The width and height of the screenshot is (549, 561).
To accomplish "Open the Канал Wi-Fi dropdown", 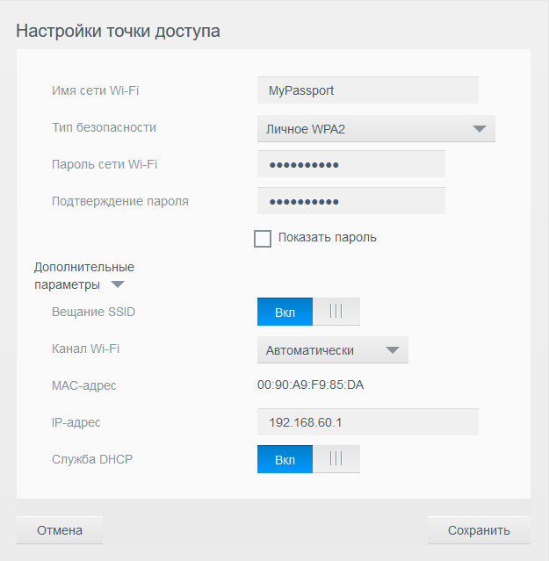I will pos(332,350).
